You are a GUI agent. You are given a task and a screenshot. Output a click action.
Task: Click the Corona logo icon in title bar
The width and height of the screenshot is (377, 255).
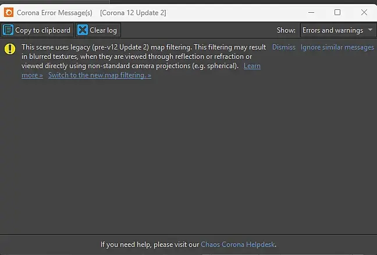pos(9,12)
